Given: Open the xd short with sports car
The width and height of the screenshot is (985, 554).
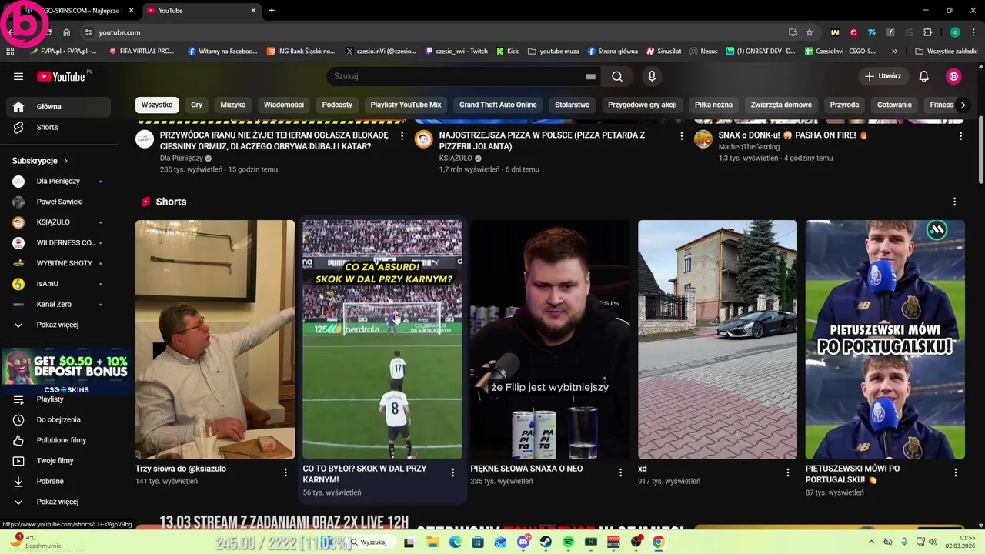Looking at the screenshot, I should pyautogui.click(x=717, y=339).
